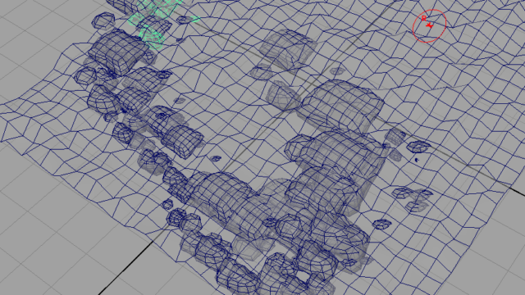The width and height of the screenshot is (525, 295).
Task: Click the red circular brush cursor
Action: click(x=430, y=25)
